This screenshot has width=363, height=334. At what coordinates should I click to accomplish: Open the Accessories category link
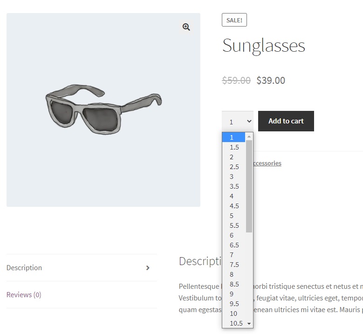tap(267, 163)
